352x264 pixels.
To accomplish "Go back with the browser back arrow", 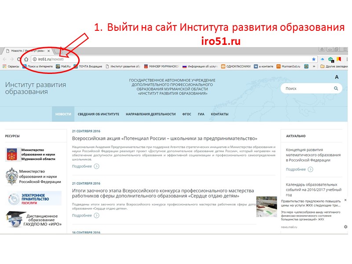I will pyautogui.click(x=5, y=59).
